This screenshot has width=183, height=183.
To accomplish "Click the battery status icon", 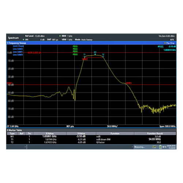I will pyautogui.click(x=160, y=147).
